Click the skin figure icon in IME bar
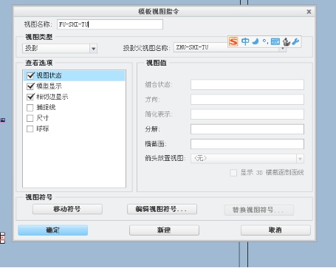This screenshot has width=336, height=268. tap(287, 41)
